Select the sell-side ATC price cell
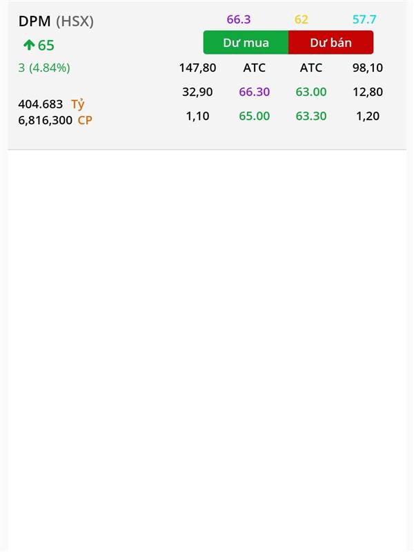Viewport: 414px width, 552px height. (311, 68)
